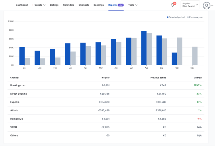Open the Bookings tab

tap(99, 5)
